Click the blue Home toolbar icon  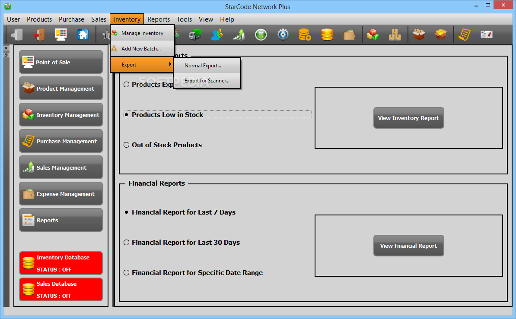click(83, 35)
